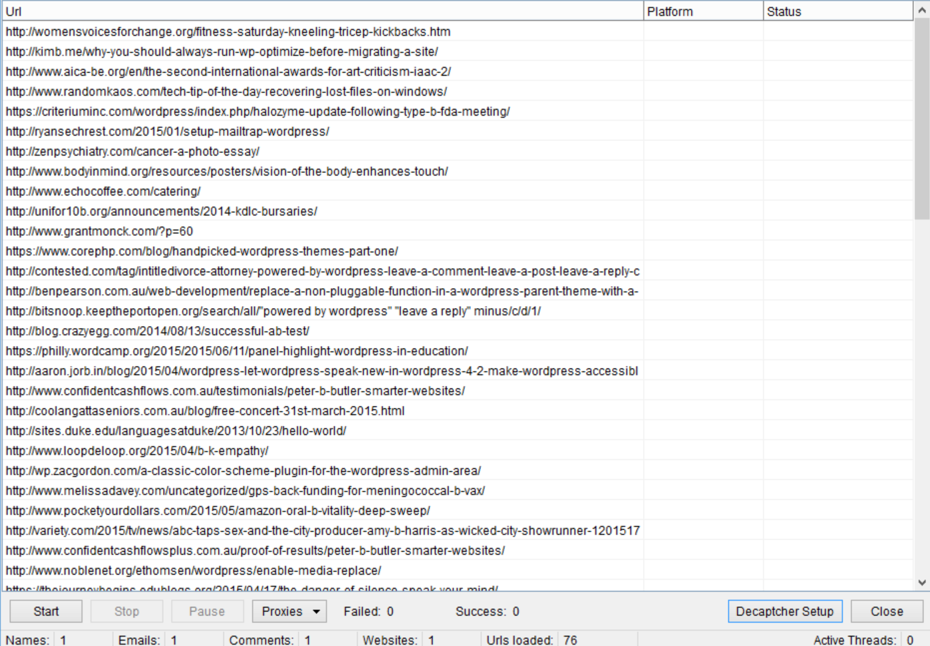The width and height of the screenshot is (930, 646).
Task: Open the Proxies dropdown
Action: [289, 611]
